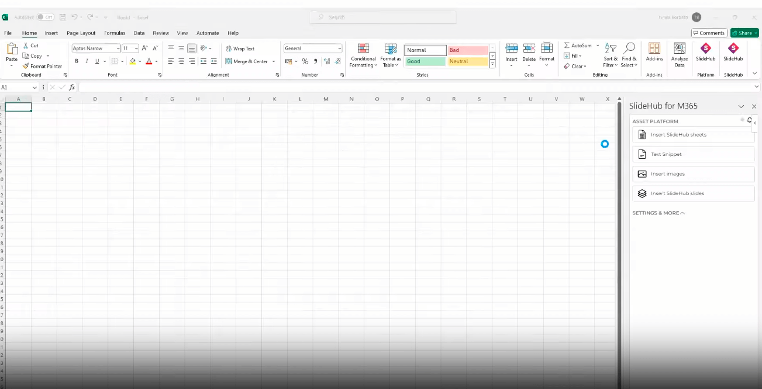The width and height of the screenshot is (762, 389).
Task: Open the Aptos Narrow font name dropdown
Action: (x=118, y=48)
